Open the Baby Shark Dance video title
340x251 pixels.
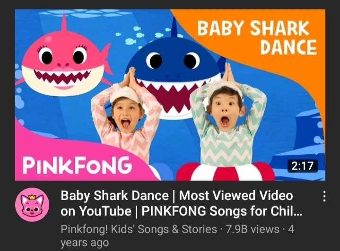pyautogui.click(x=181, y=203)
